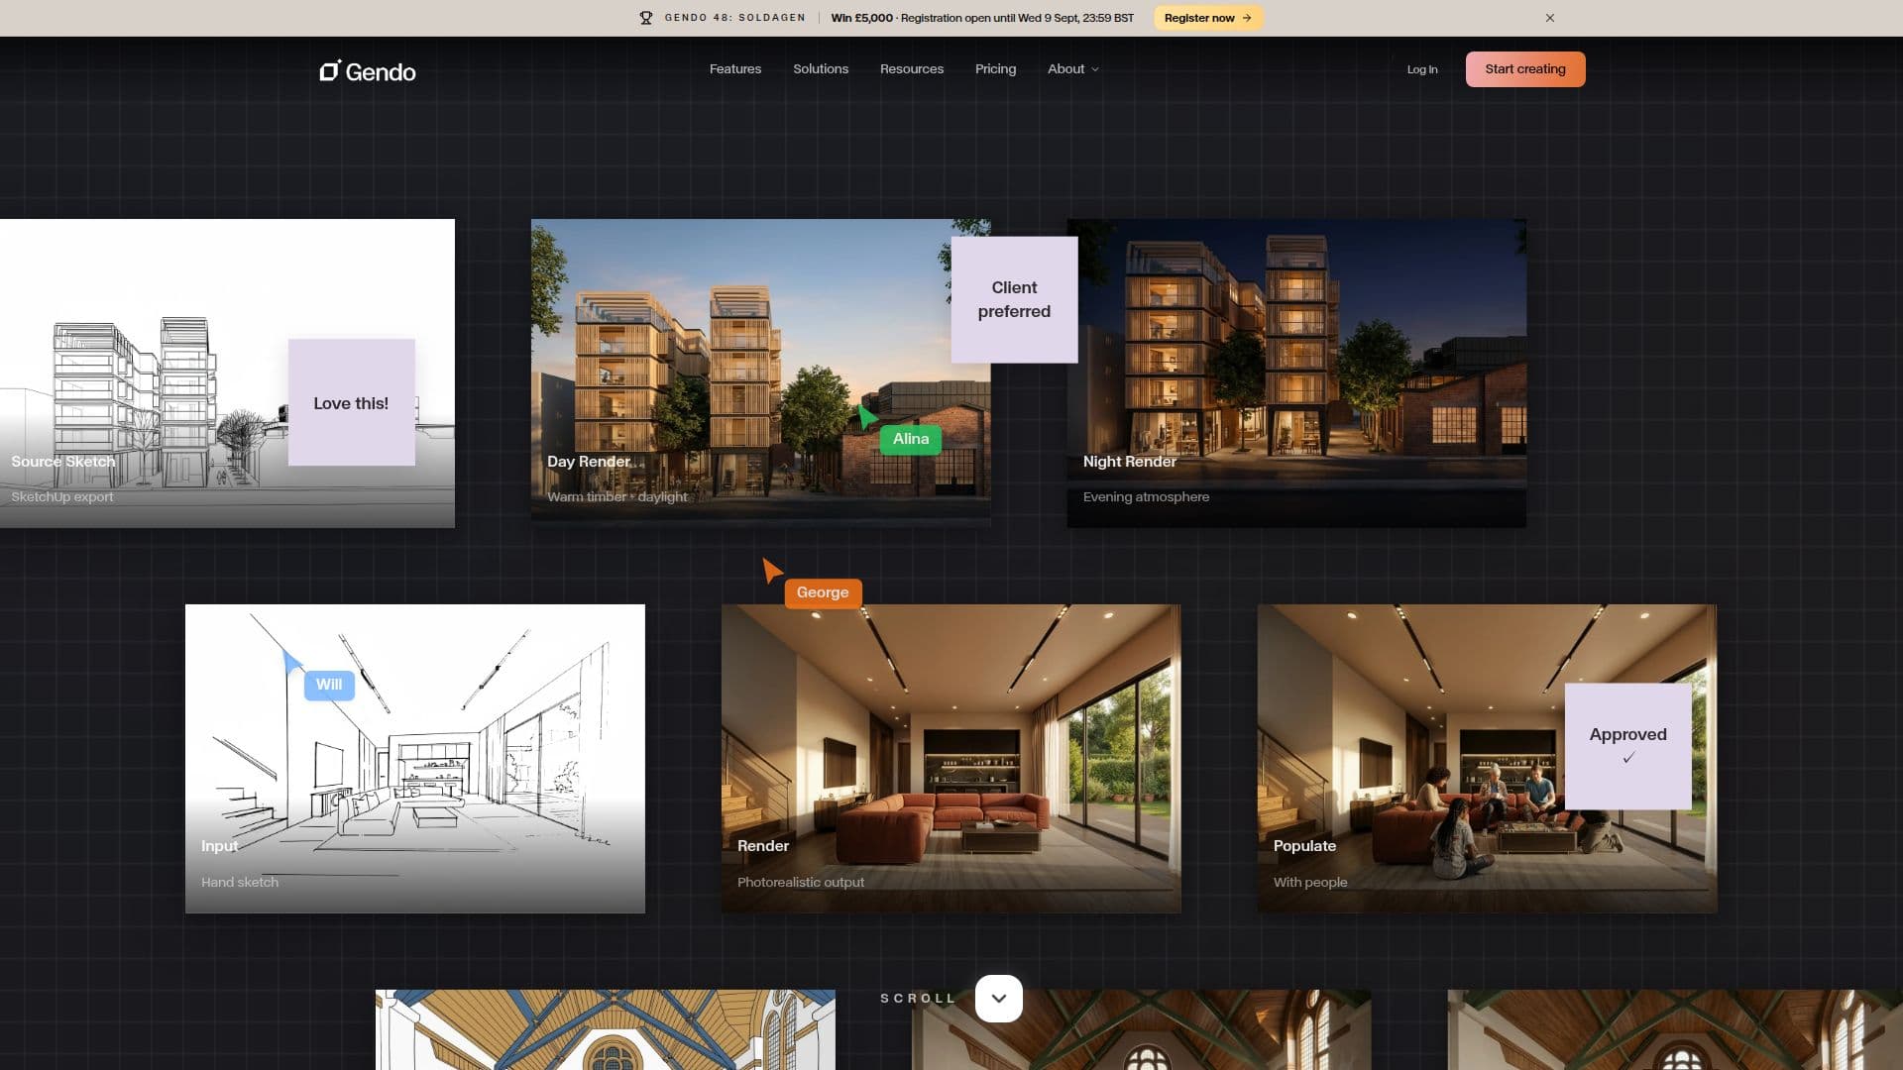Click the green Alina cursor label
Screen dimensions: 1903x1070
911,439
